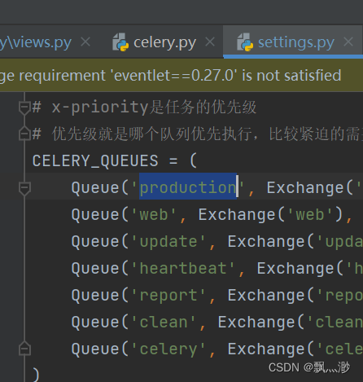Place cursor on CELERY_QUEUES variable name
The width and height of the screenshot is (363, 382).
(x=95, y=160)
